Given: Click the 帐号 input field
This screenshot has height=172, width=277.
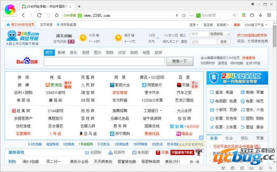Looking at the screenshot, I should [x=200, y=34].
